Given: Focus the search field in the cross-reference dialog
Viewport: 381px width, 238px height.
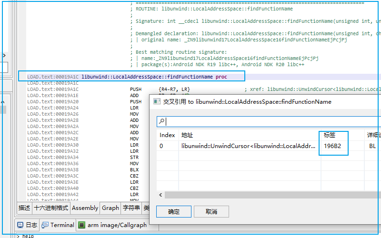Looking at the screenshot, I should pyautogui.click(x=269, y=121).
